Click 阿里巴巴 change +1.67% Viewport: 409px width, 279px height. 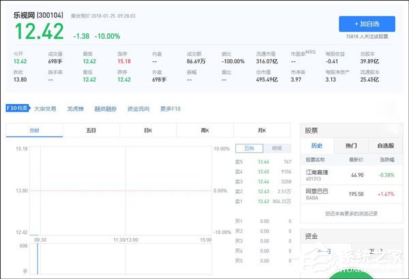pos(386,194)
